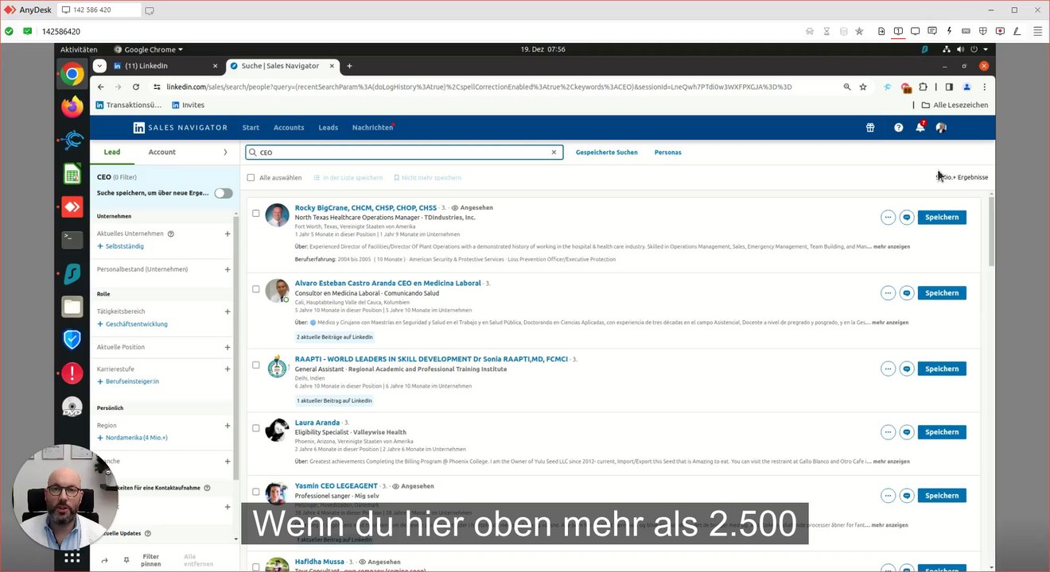Select Hafidha Mussa's checkbox
Viewport: 1050px width, 572px height.
pyautogui.click(x=256, y=566)
